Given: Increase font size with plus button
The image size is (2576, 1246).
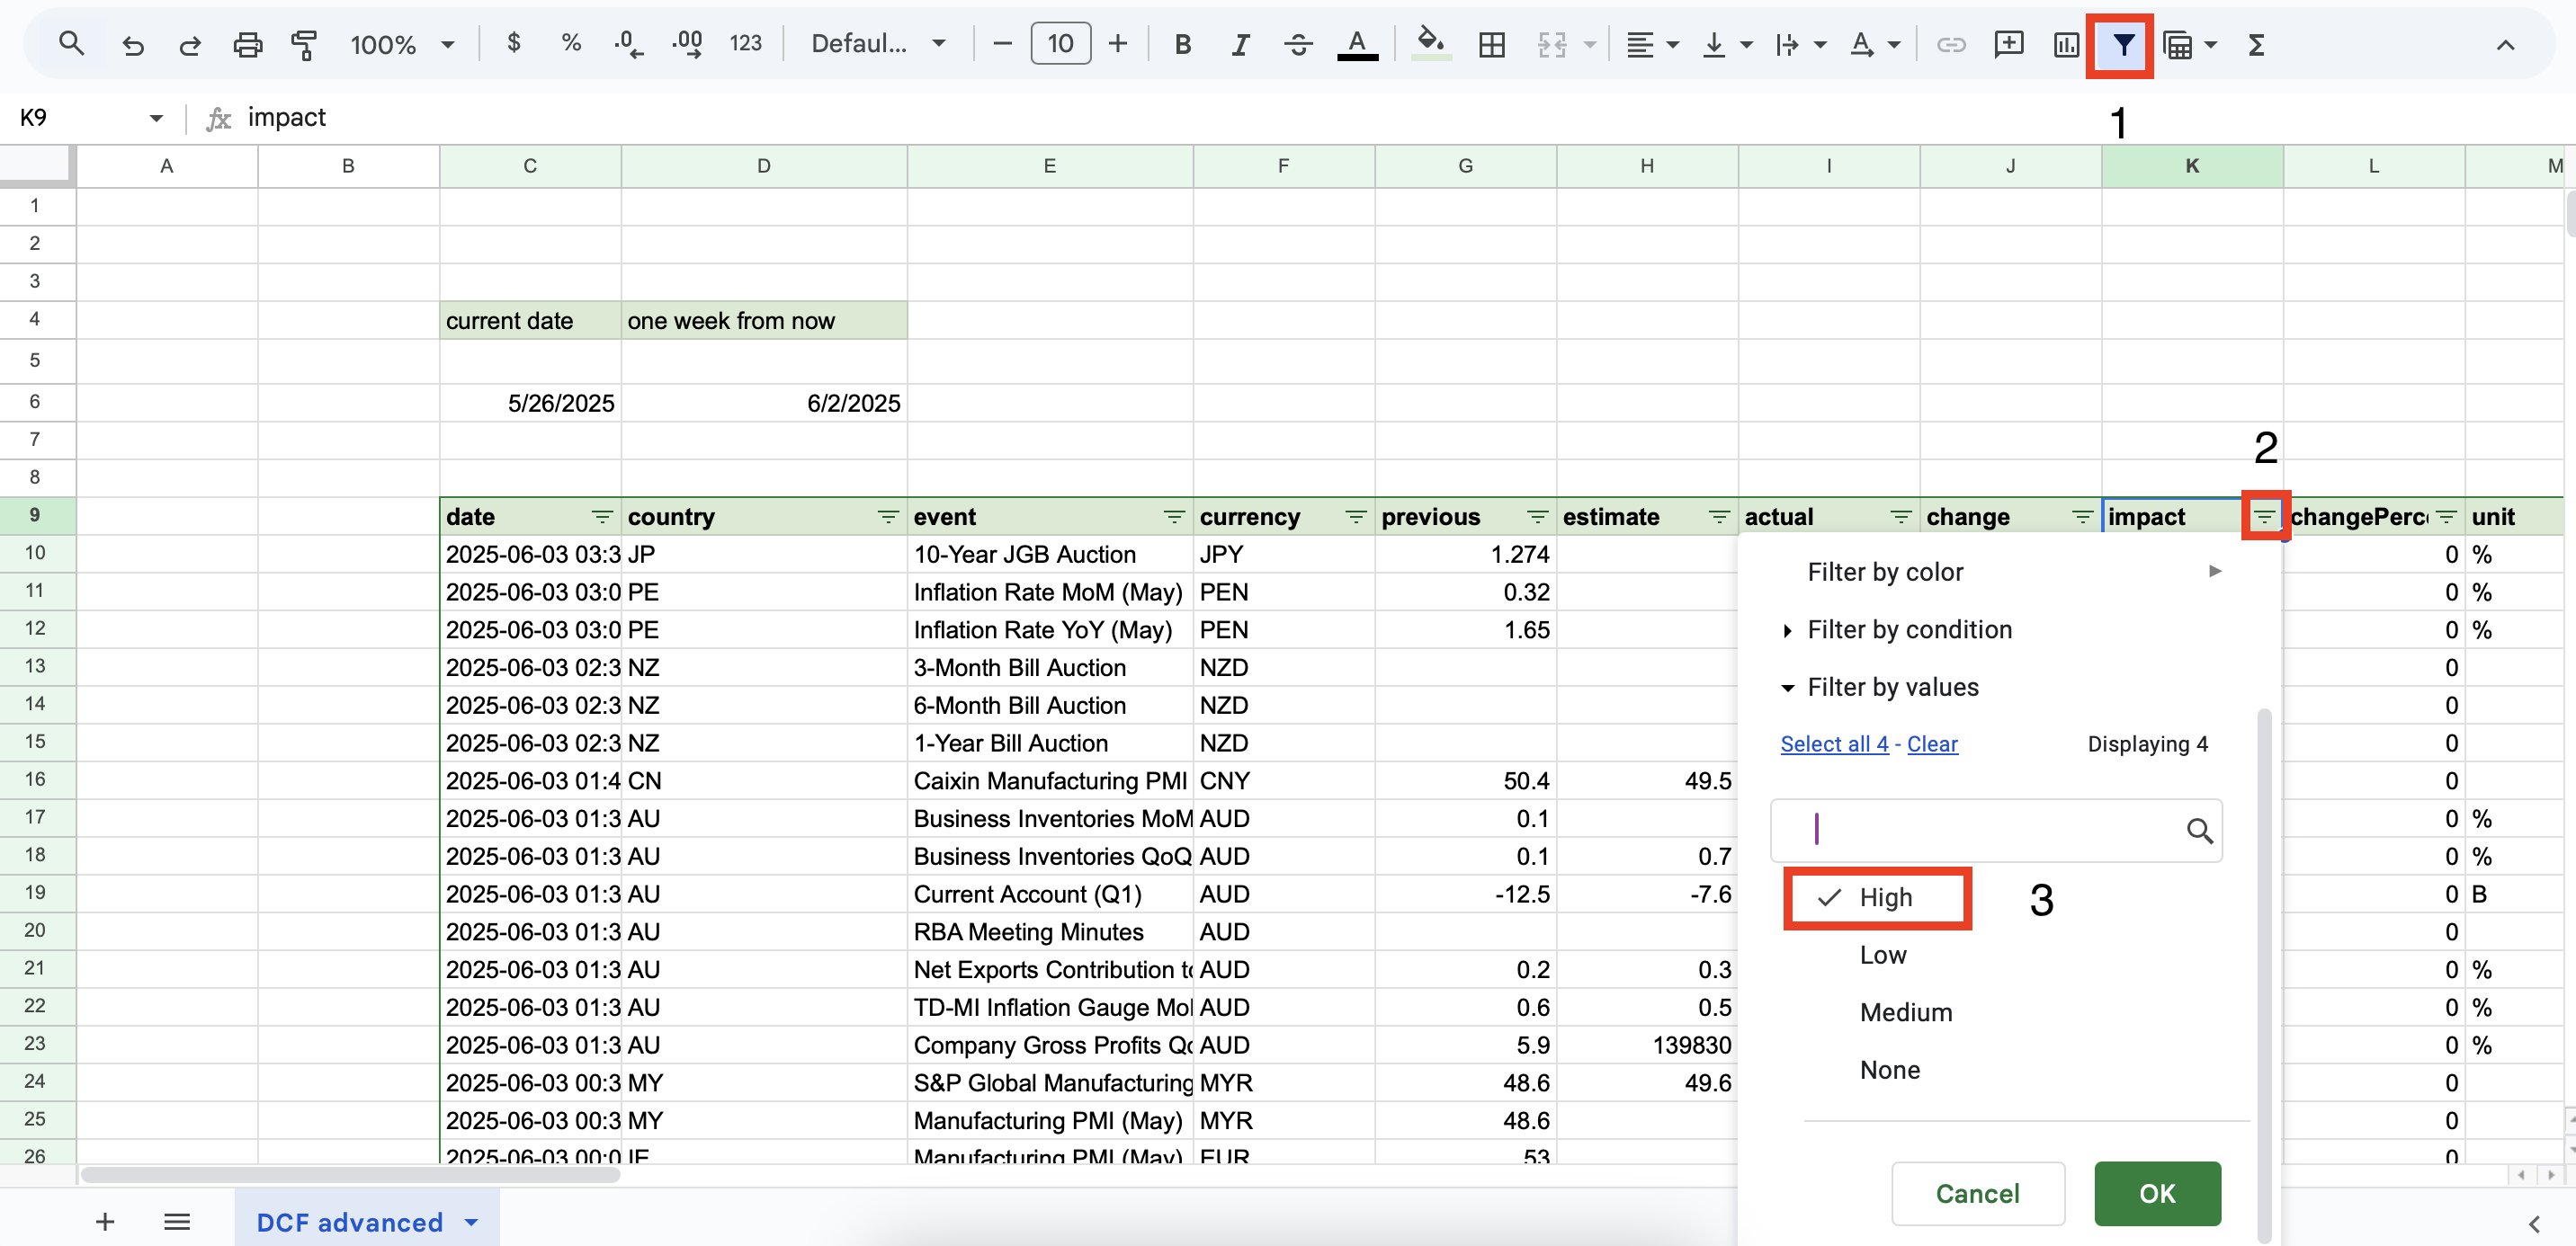Looking at the screenshot, I should 1118,44.
